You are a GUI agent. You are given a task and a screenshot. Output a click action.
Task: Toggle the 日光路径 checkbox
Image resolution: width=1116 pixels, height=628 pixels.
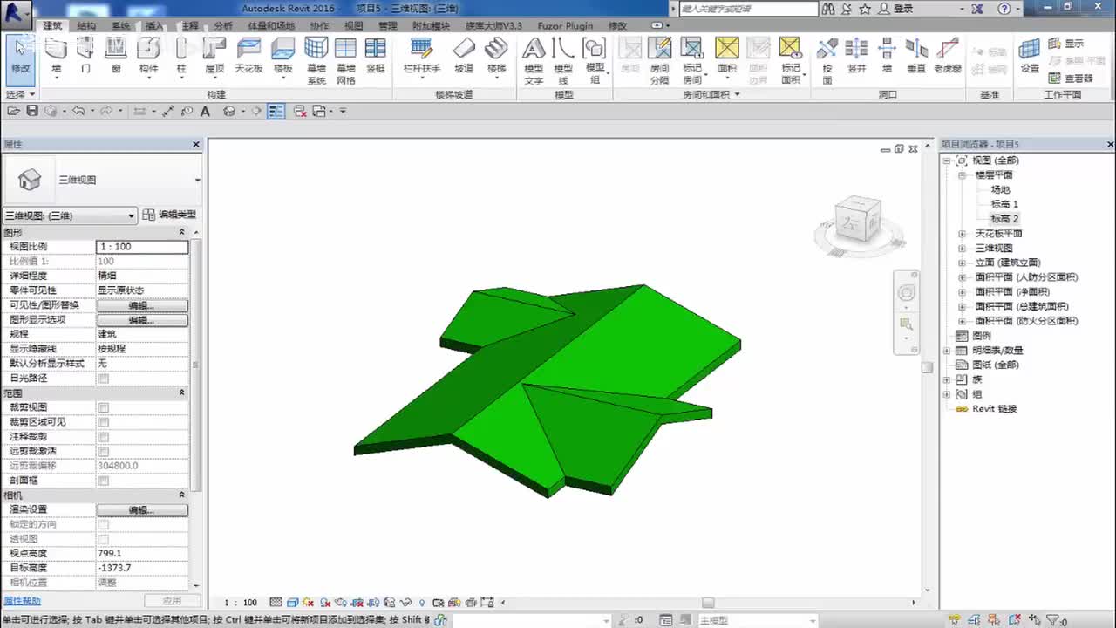[104, 379]
